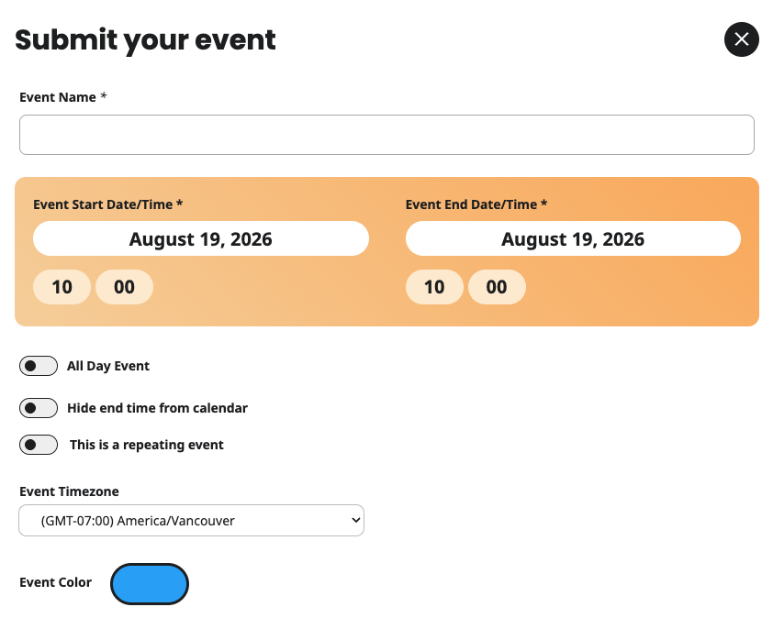Click 'This is a repeating event' label
This screenshot has height=618, width=773.
[146, 445]
